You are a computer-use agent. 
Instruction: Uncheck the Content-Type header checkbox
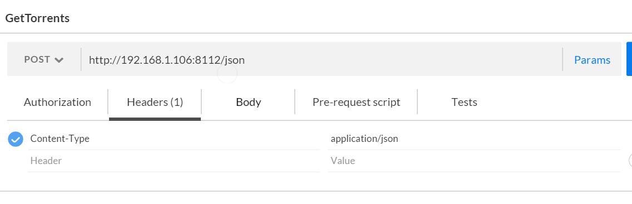click(16, 139)
